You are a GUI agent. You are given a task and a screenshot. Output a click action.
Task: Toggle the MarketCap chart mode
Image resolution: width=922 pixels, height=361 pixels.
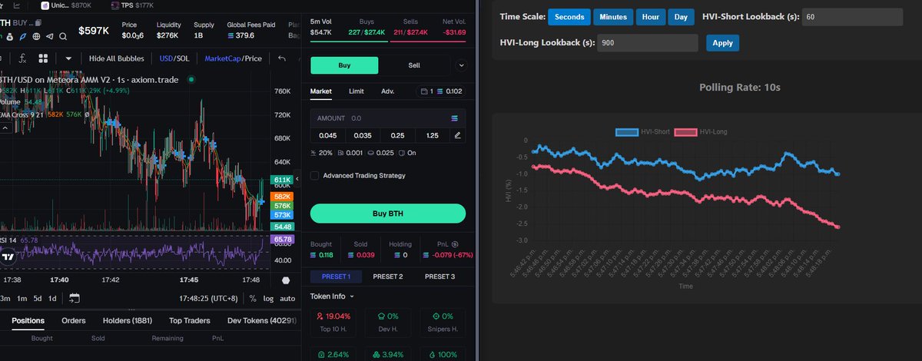(223, 58)
